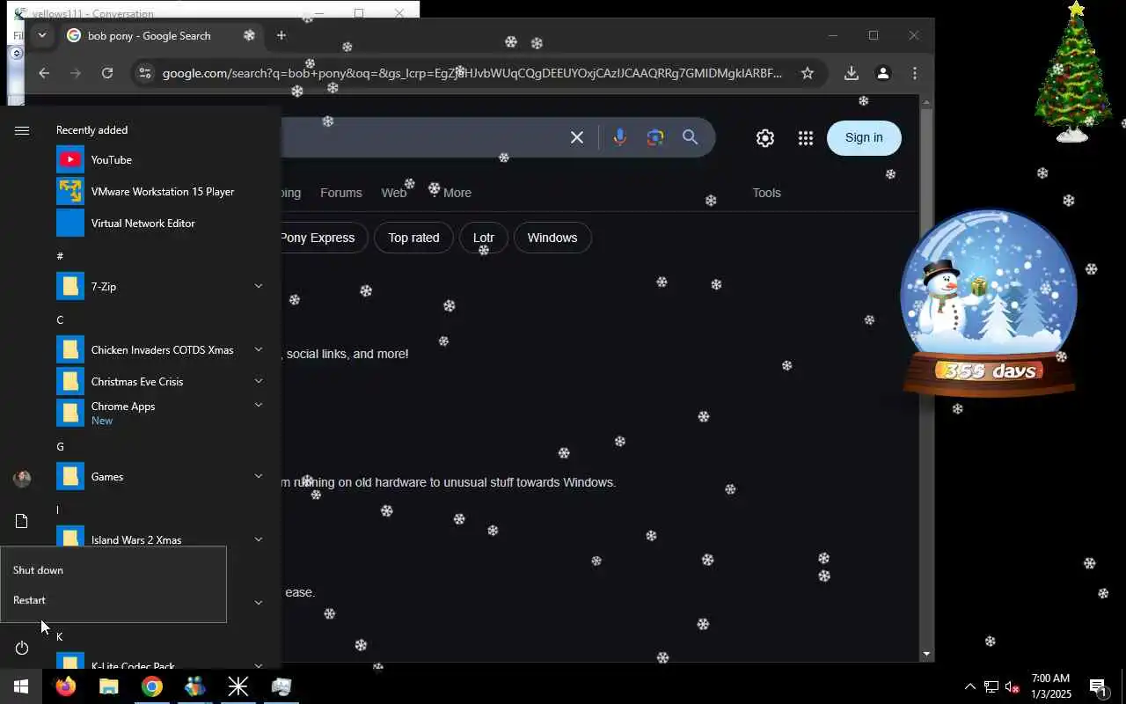Click the snow globe countdown widget
Image resolution: width=1126 pixels, height=704 pixels.
[x=989, y=304]
